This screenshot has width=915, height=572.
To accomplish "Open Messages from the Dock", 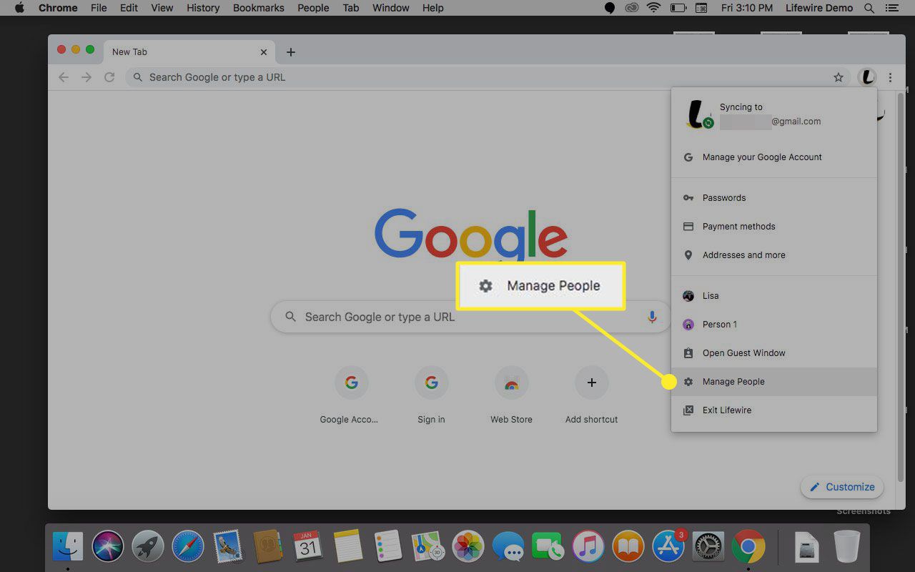I will (508, 547).
